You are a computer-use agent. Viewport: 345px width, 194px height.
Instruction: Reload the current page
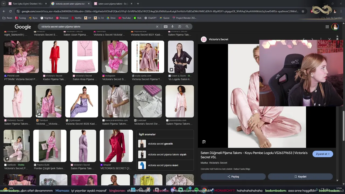pos(11,11)
